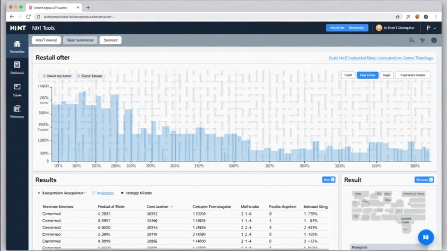Image resolution: width=447 pixels, height=251 pixels.
Task: Tick the checkbox filter in Results filter row
Action: pyautogui.click(x=92, y=193)
